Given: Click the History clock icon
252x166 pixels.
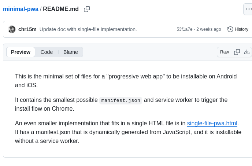Looking at the screenshot, I should pyautogui.click(x=230, y=29).
